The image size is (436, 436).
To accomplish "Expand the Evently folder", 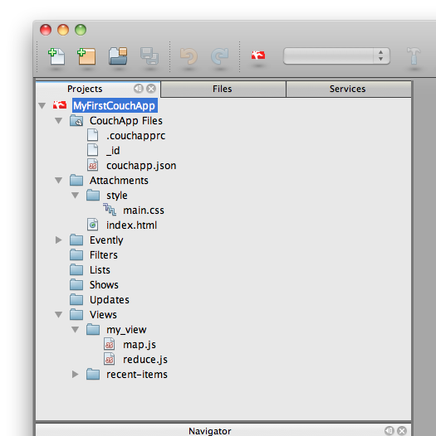I will point(58,240).
